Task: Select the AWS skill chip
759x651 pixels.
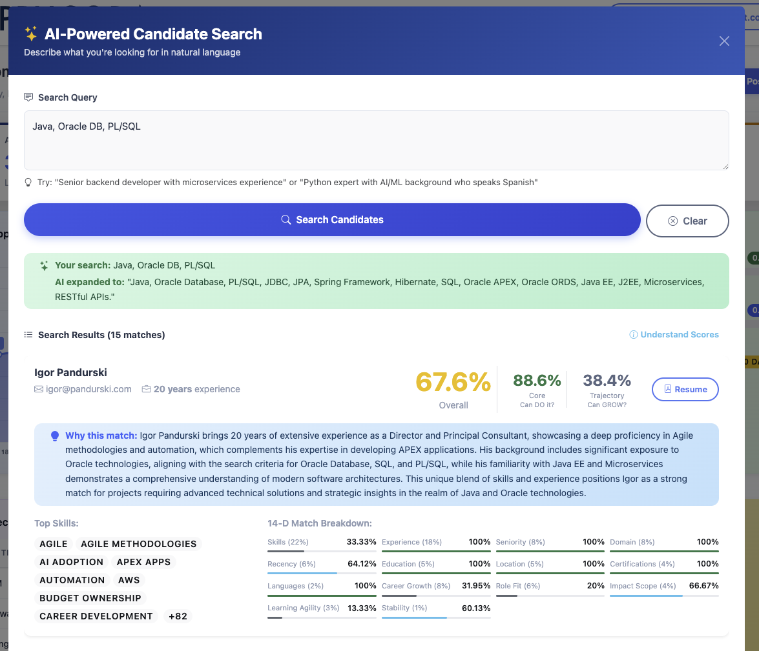Action: pyautogui.click(x=128, y=580)
